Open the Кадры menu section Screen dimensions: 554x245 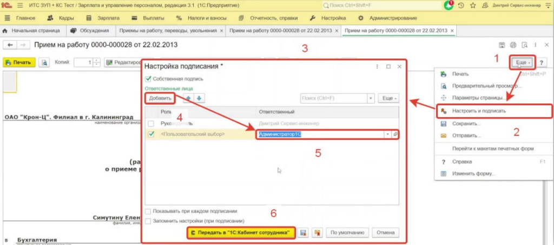[x=61, y=18]
